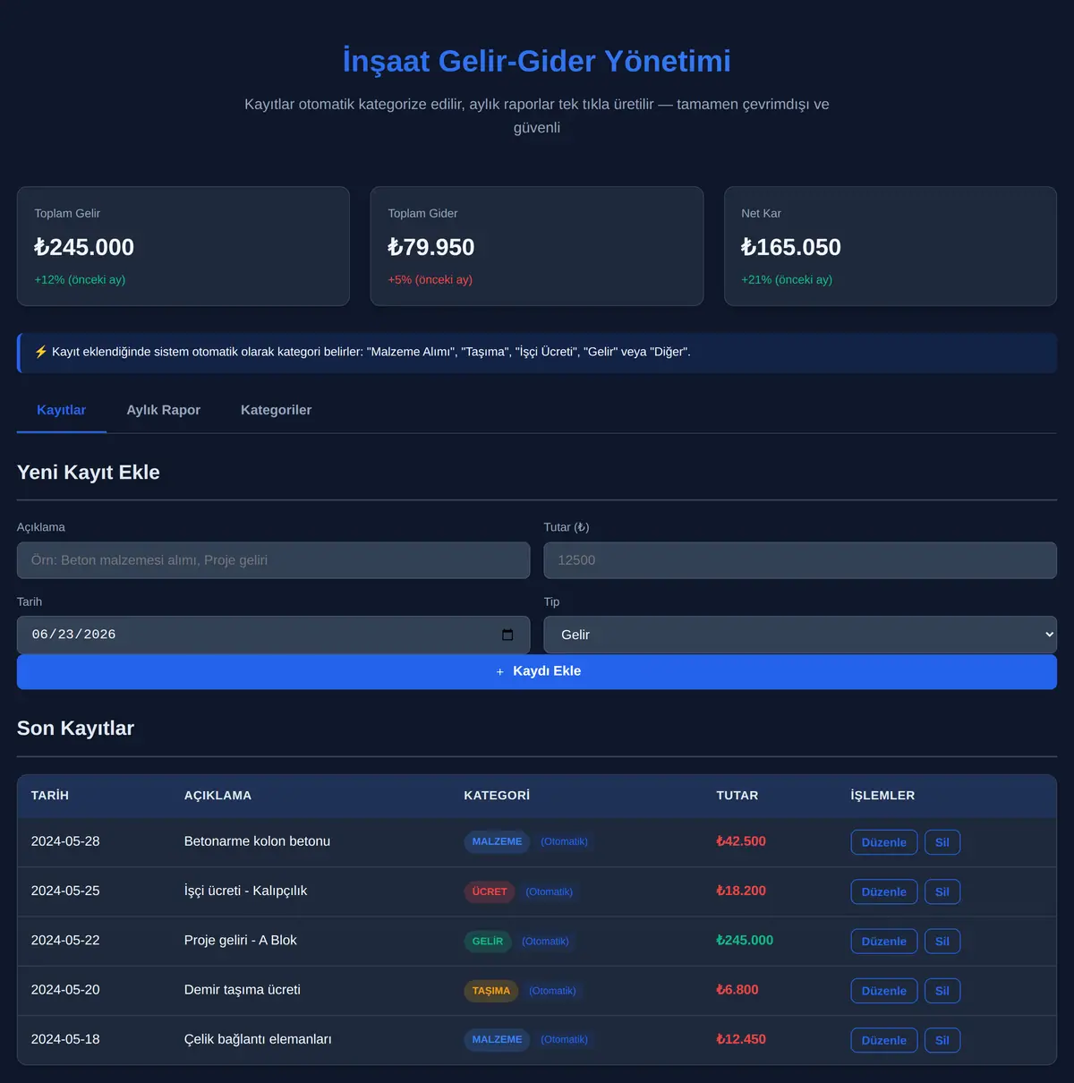The image size is (1074, 1083).
Task: Remove the Proje geliri - A Blok entry
Action: pyautogui.click(x=942, y=942)
